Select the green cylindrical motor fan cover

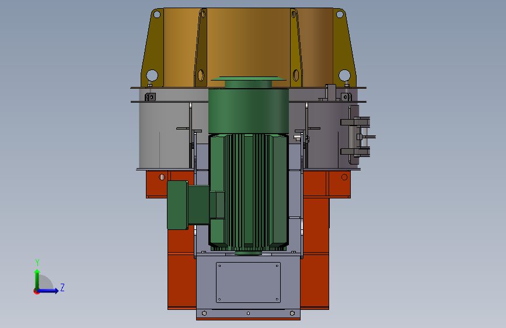[249, 111]
